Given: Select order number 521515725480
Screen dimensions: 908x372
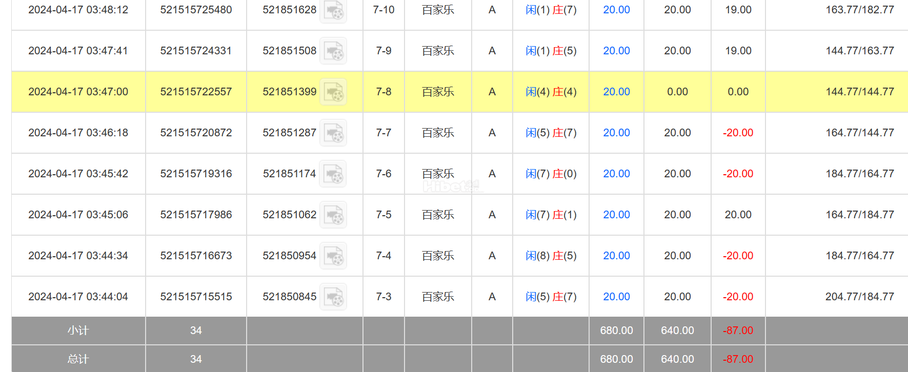Looking at the screenshot, I should [196, 10].
